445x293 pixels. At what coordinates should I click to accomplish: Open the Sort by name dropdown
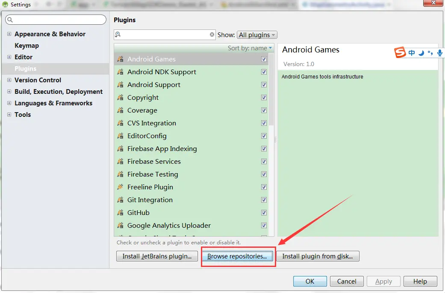click(x=250, y=48)
